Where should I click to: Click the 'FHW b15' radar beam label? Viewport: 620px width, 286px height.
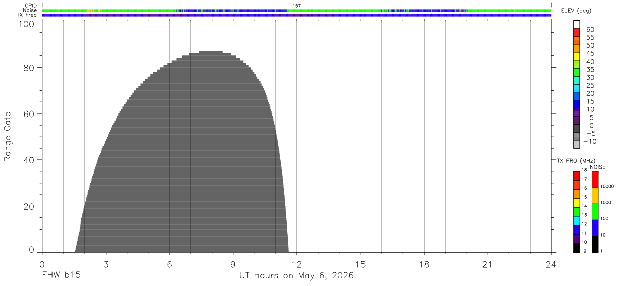click(61, 276)
